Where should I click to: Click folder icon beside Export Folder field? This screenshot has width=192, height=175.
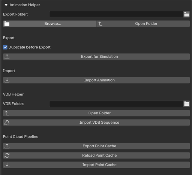pyautogui.click(x=187, y=14)
